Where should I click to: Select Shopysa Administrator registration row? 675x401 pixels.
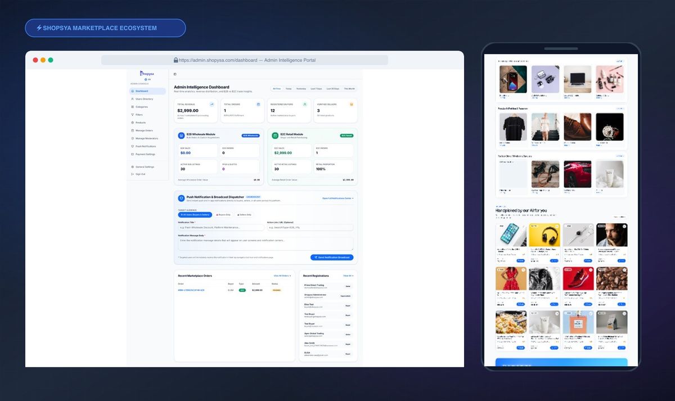click(x=328, y=296)
